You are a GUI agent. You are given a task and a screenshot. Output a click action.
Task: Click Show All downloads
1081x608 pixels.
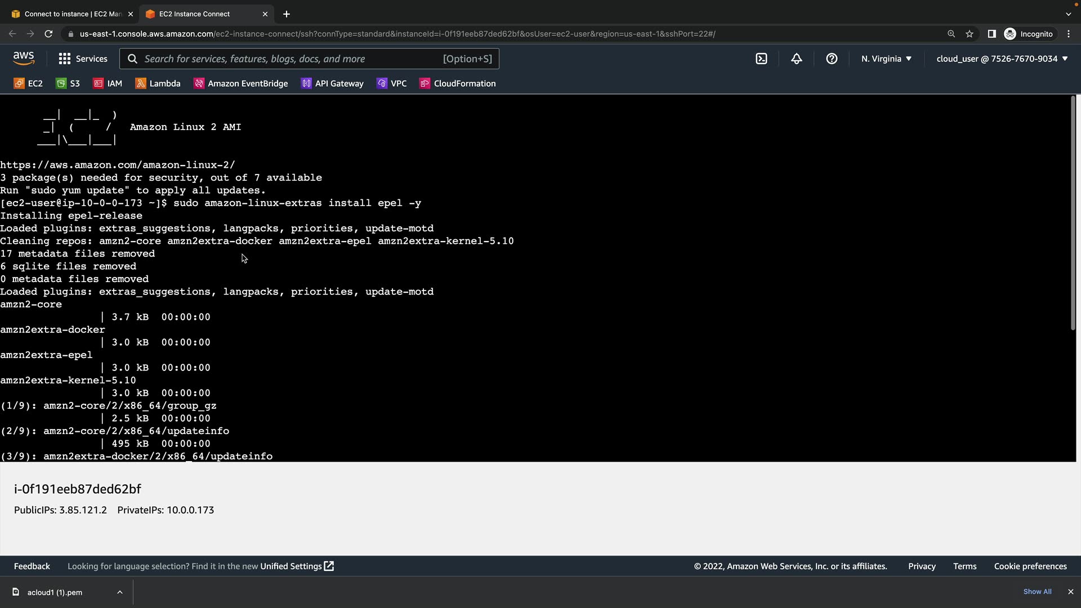pyautogui.click(x=1037, y=592)
